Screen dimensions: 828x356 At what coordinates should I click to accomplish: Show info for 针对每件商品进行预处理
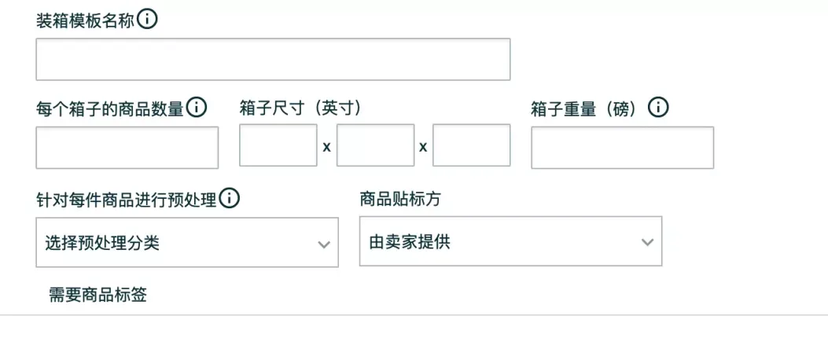229,198
